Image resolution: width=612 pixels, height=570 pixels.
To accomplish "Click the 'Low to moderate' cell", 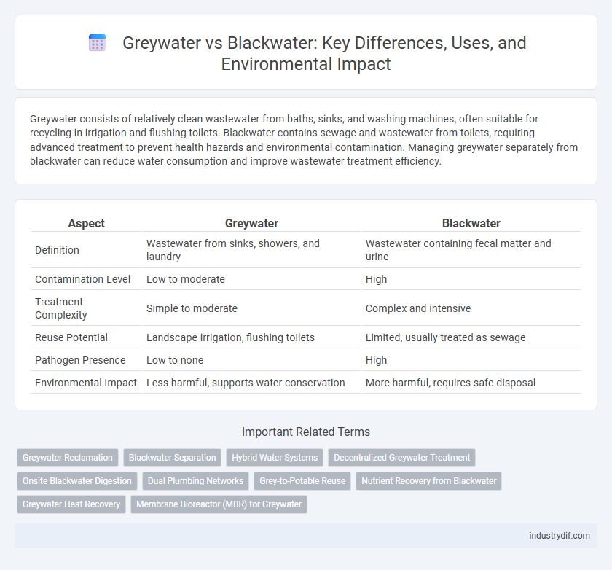I will [x=252, y=279].
